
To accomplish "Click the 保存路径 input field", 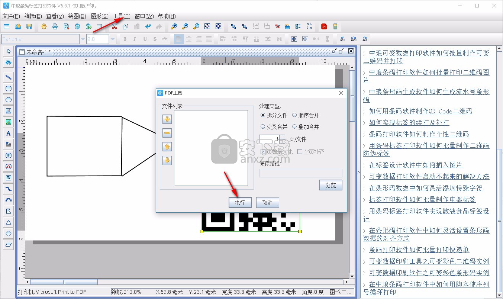I will tap(301, 173).
